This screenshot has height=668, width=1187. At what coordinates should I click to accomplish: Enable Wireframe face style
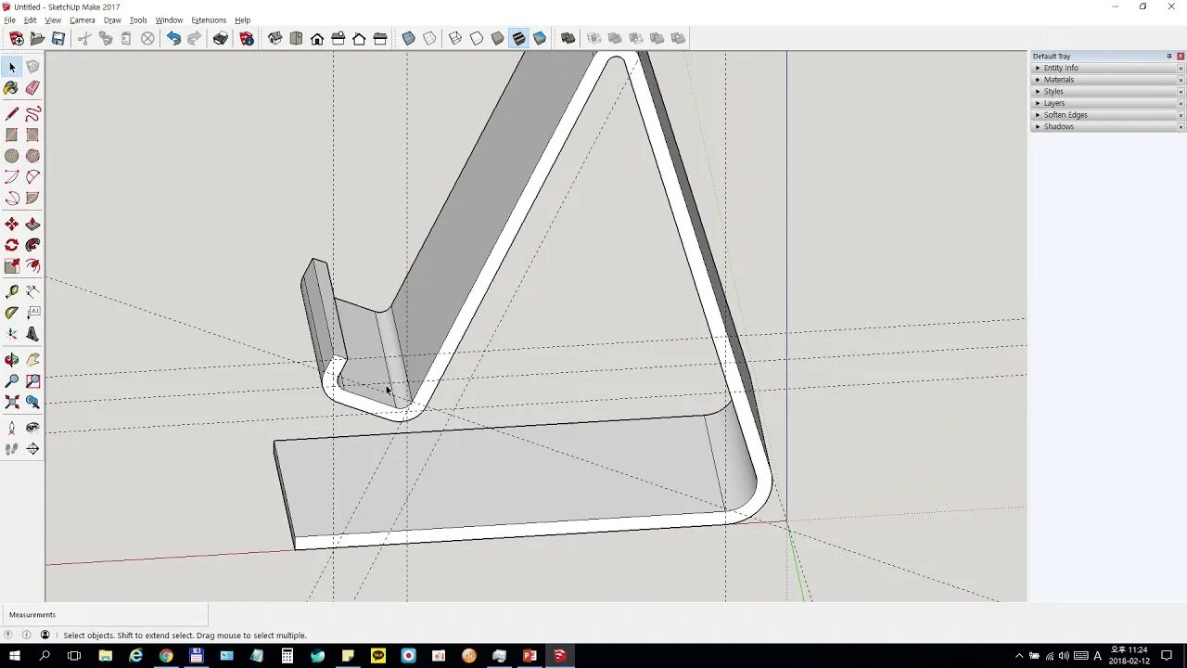click(455, 38)
